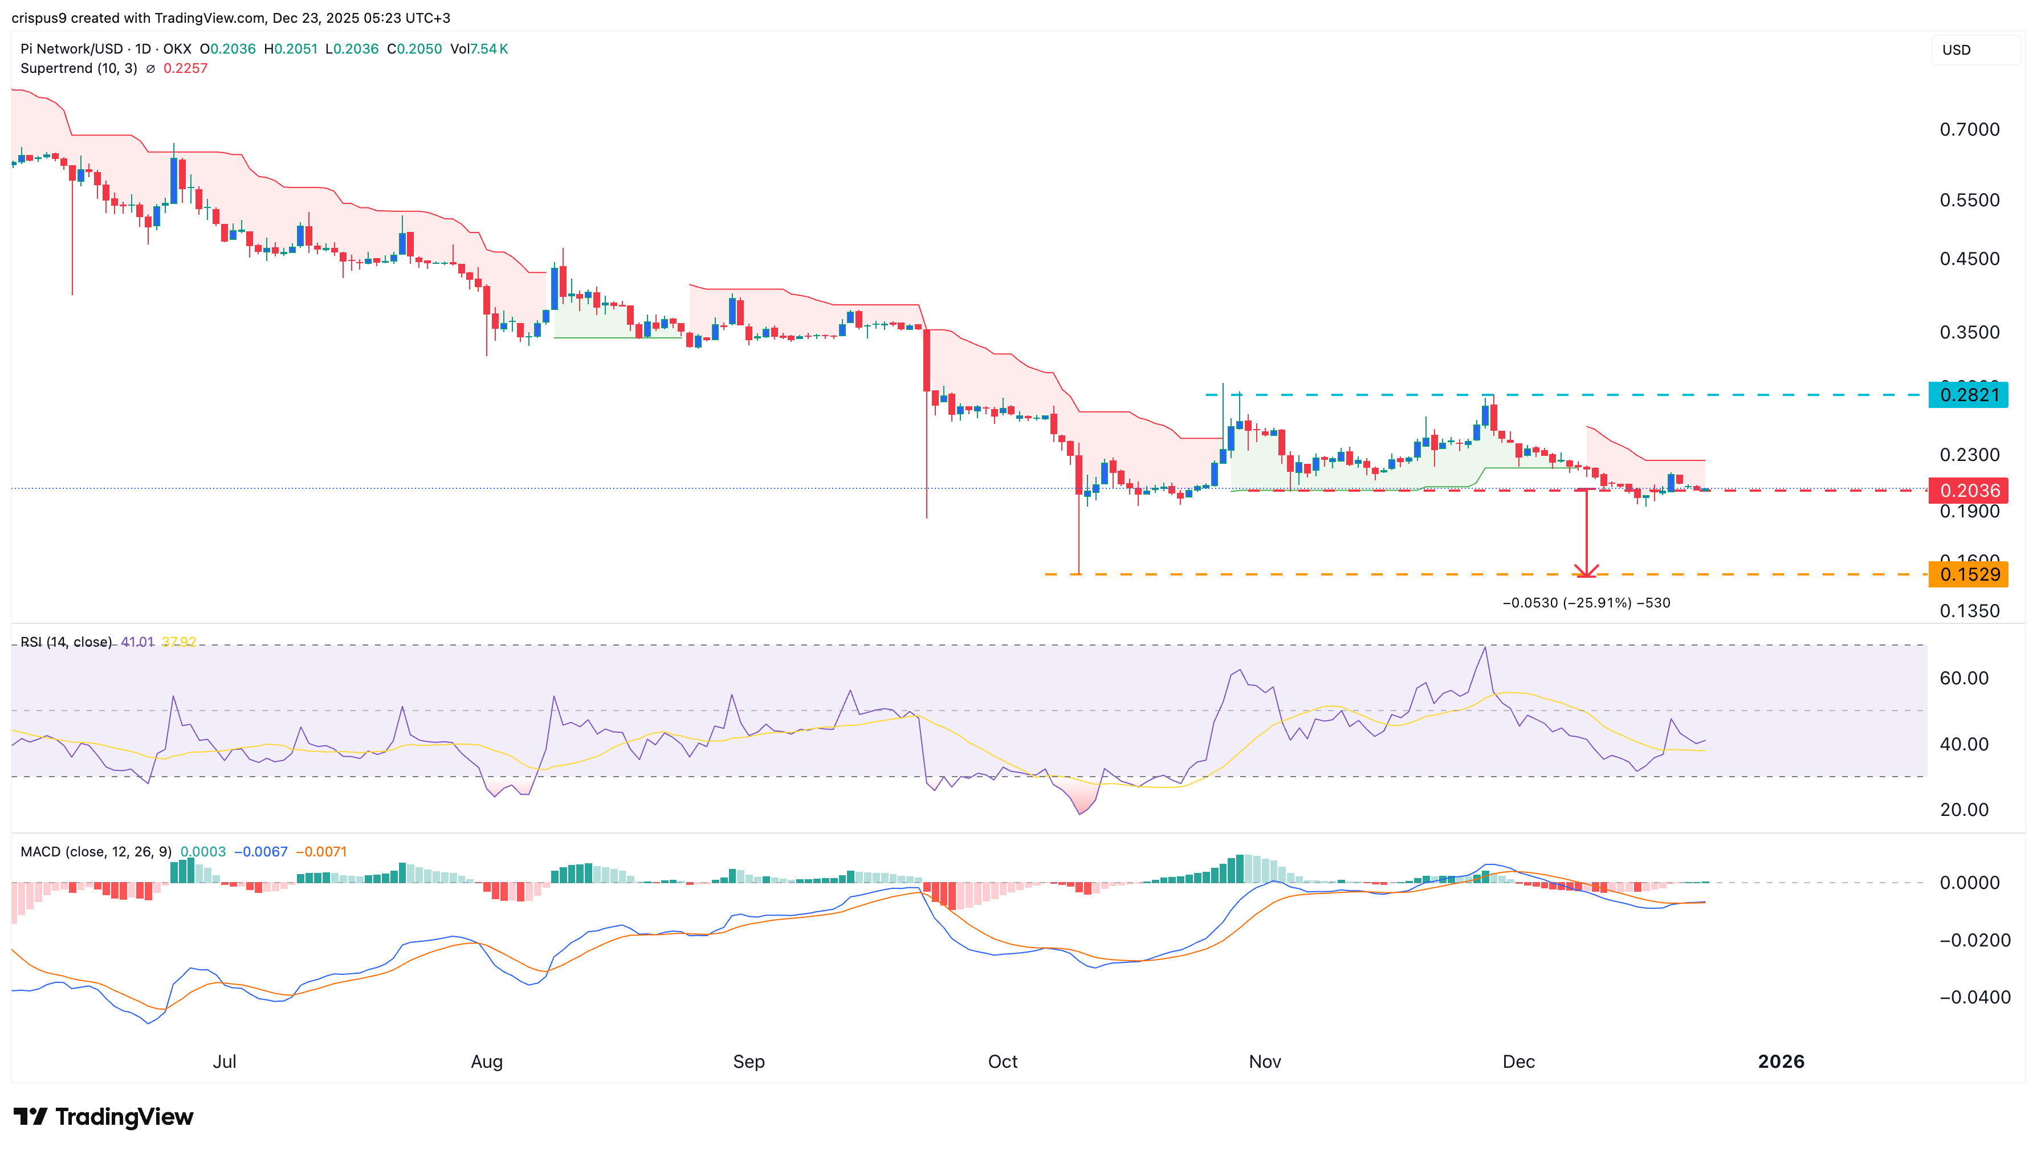2037x1151 pixels.
Task: Click the red 0.2036 current price tag
Action: pyautogui.click(x=1969, y=490)
